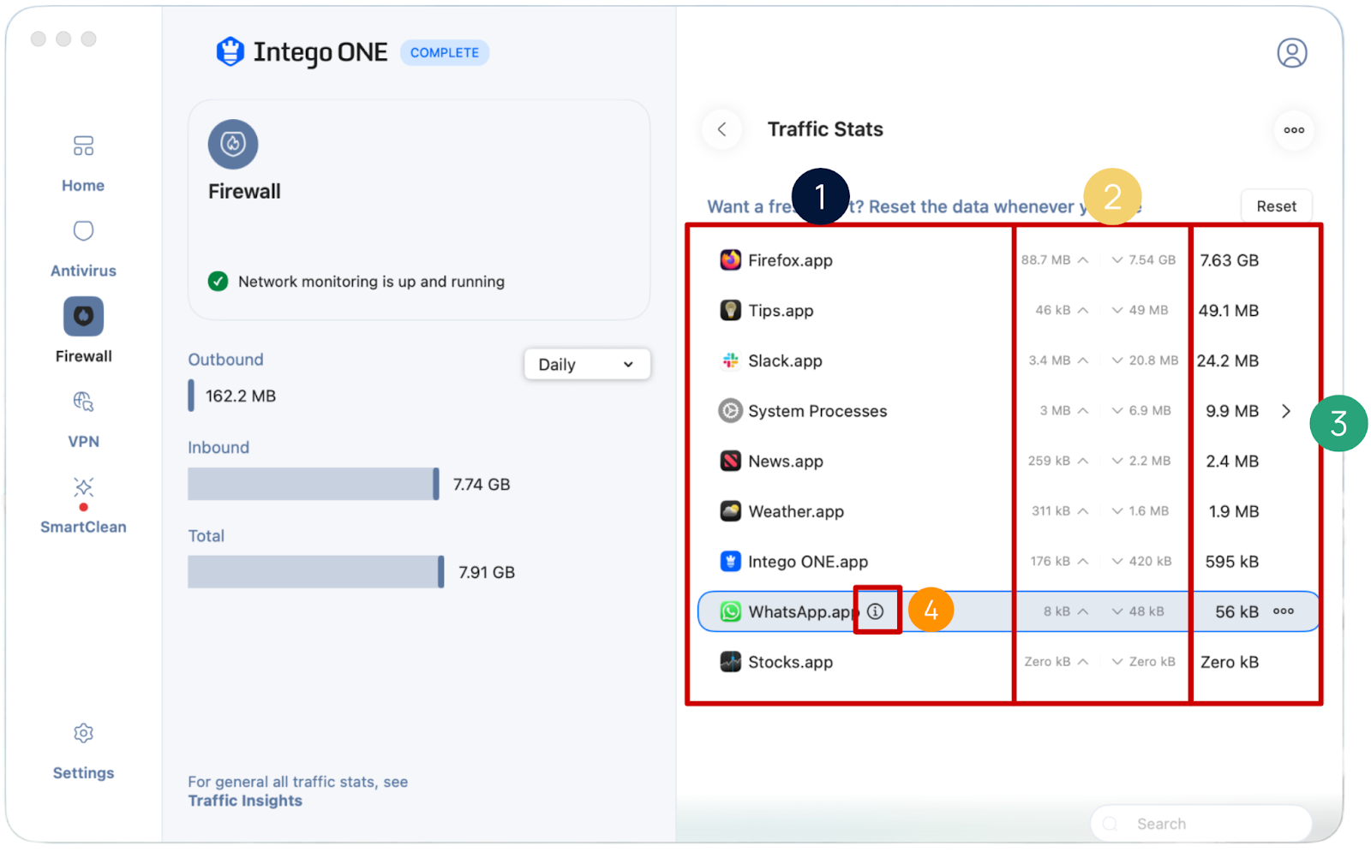Click the Traffic Stats heading

(x=825, y=129)
